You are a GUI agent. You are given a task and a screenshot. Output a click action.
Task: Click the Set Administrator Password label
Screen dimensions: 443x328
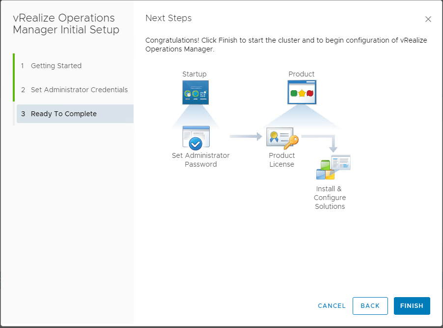(x=200, y=160)
